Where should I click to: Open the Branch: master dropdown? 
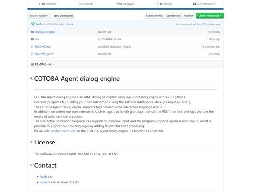pyautogui.click(x=39, y=16)
